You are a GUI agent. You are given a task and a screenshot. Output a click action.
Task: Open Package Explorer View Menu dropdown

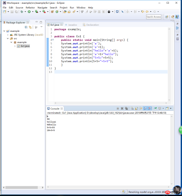(x=42, y=27)
